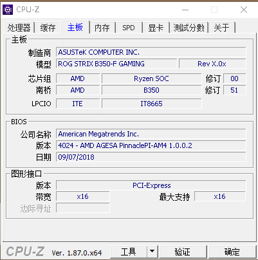Minimize the CPU-Z window
Screen dimensions: 258x260
point(185,10)
